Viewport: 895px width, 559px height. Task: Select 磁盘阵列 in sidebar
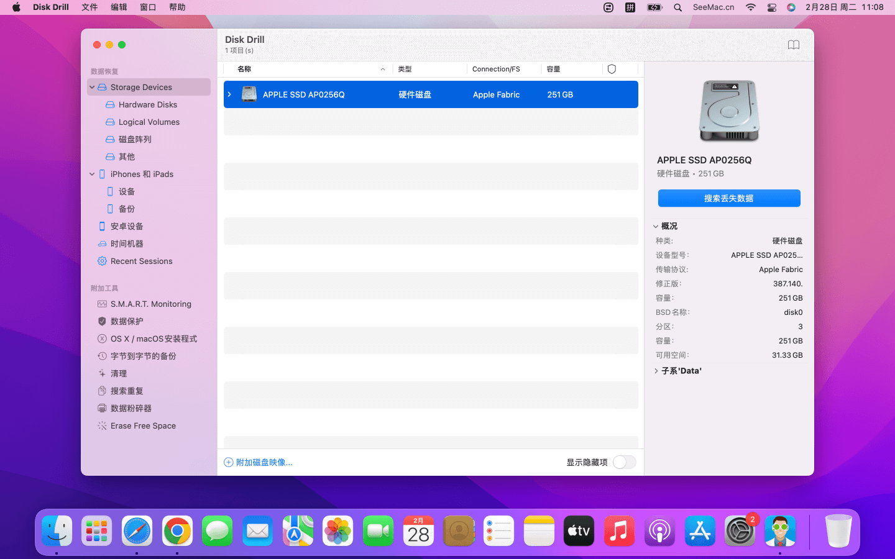[135, 139]
